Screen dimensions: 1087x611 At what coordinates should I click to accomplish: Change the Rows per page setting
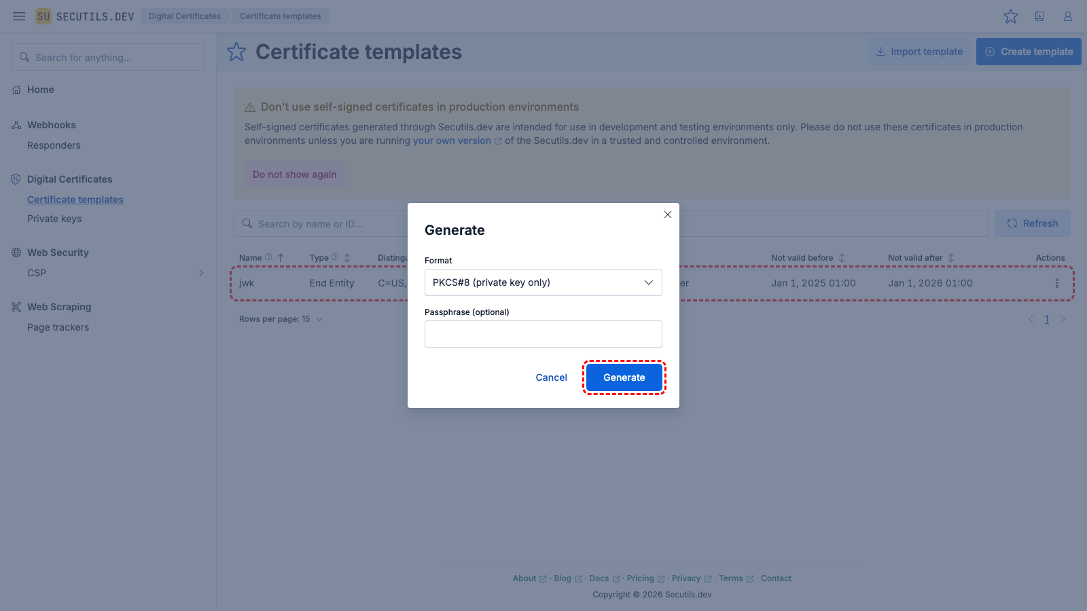[x=281, y=319]
